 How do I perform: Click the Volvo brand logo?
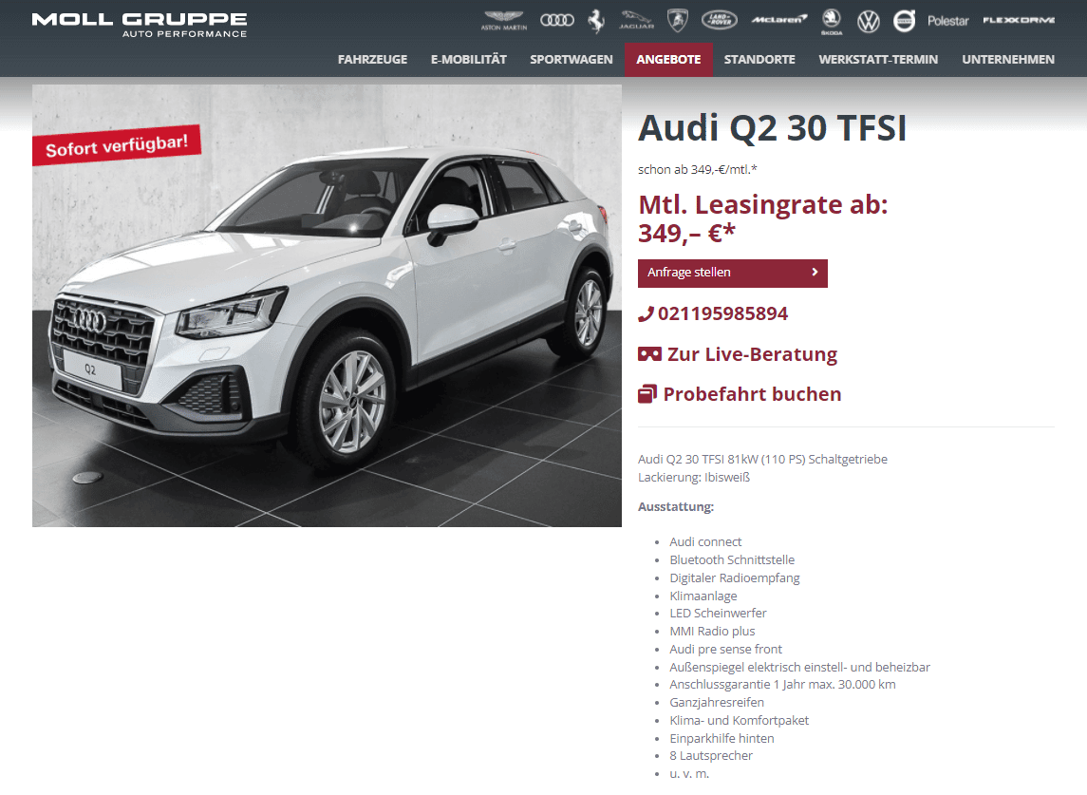904,21
